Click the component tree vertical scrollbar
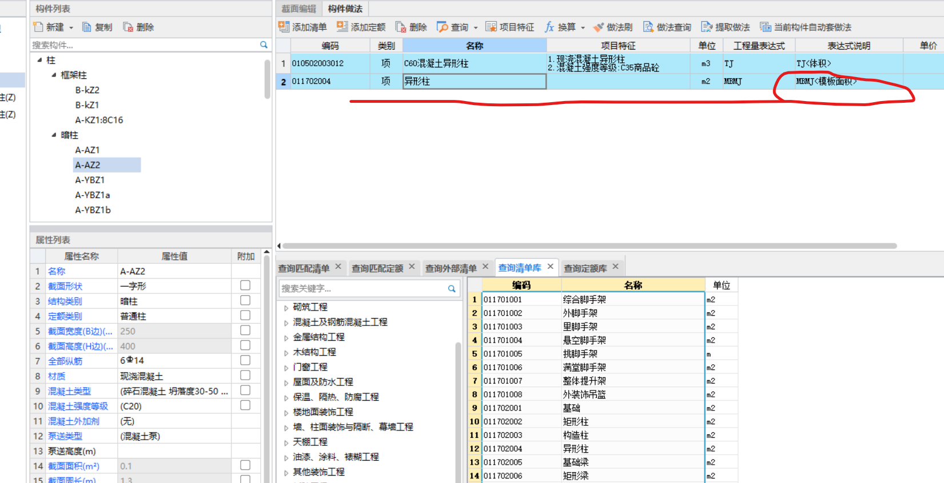 267,79
